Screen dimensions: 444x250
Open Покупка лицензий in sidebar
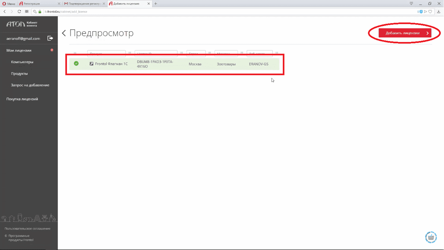[x=22, y=99]
